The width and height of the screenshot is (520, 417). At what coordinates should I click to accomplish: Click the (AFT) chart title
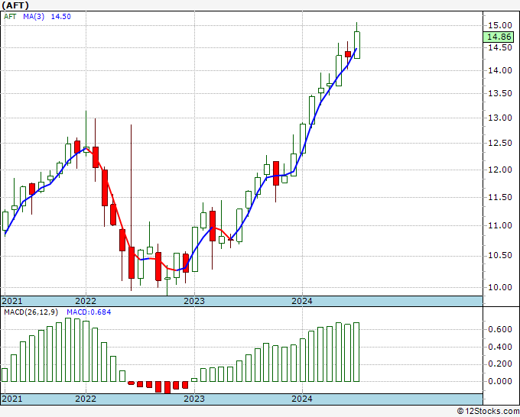click(x=15, y=5)
